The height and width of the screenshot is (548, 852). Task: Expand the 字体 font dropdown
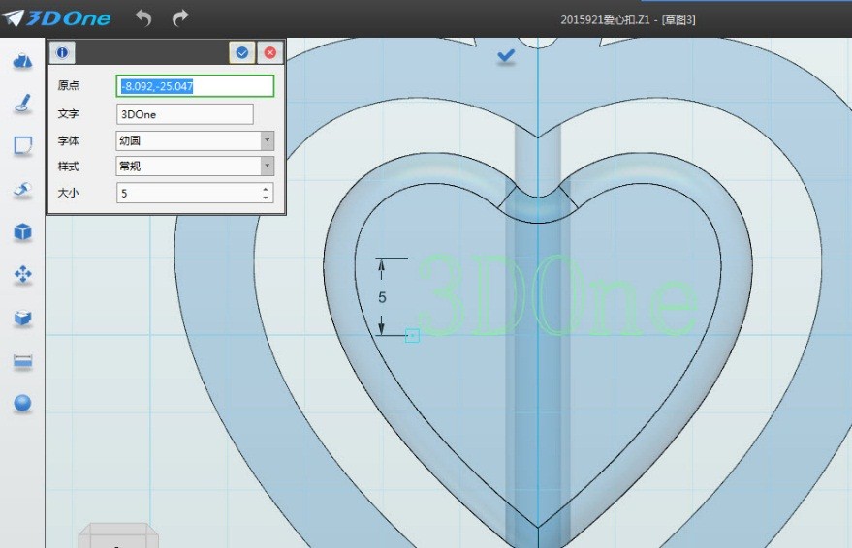(x=267, y=140)
